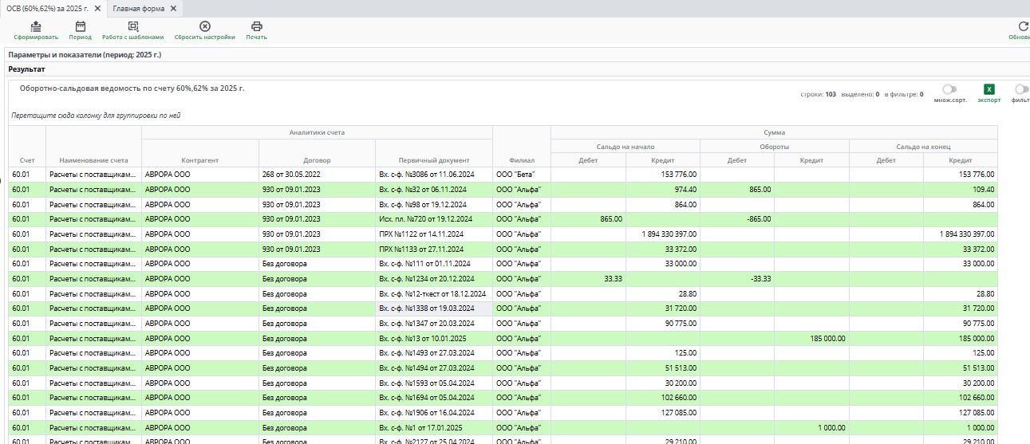The height and width of the screenshot is (444, 1030).
Task: Expand Параметры и показатели section
Action: pyautogui.click(x=85, y=55)
